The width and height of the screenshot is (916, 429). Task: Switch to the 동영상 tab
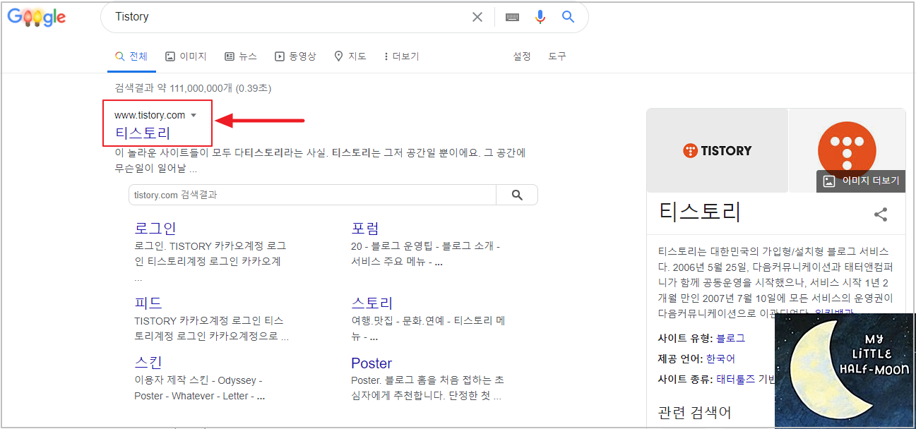tap(296, 56)
